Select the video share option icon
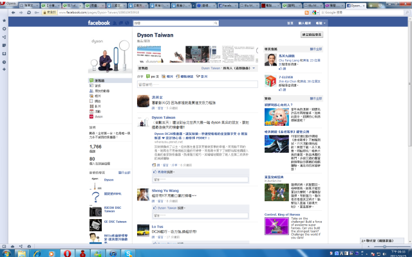Image resolution: width=412 pixels, height=257 pixels. click(x=198, y=76)
